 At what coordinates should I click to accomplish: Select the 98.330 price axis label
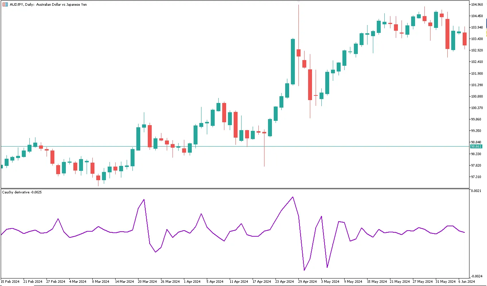point(477,154)
